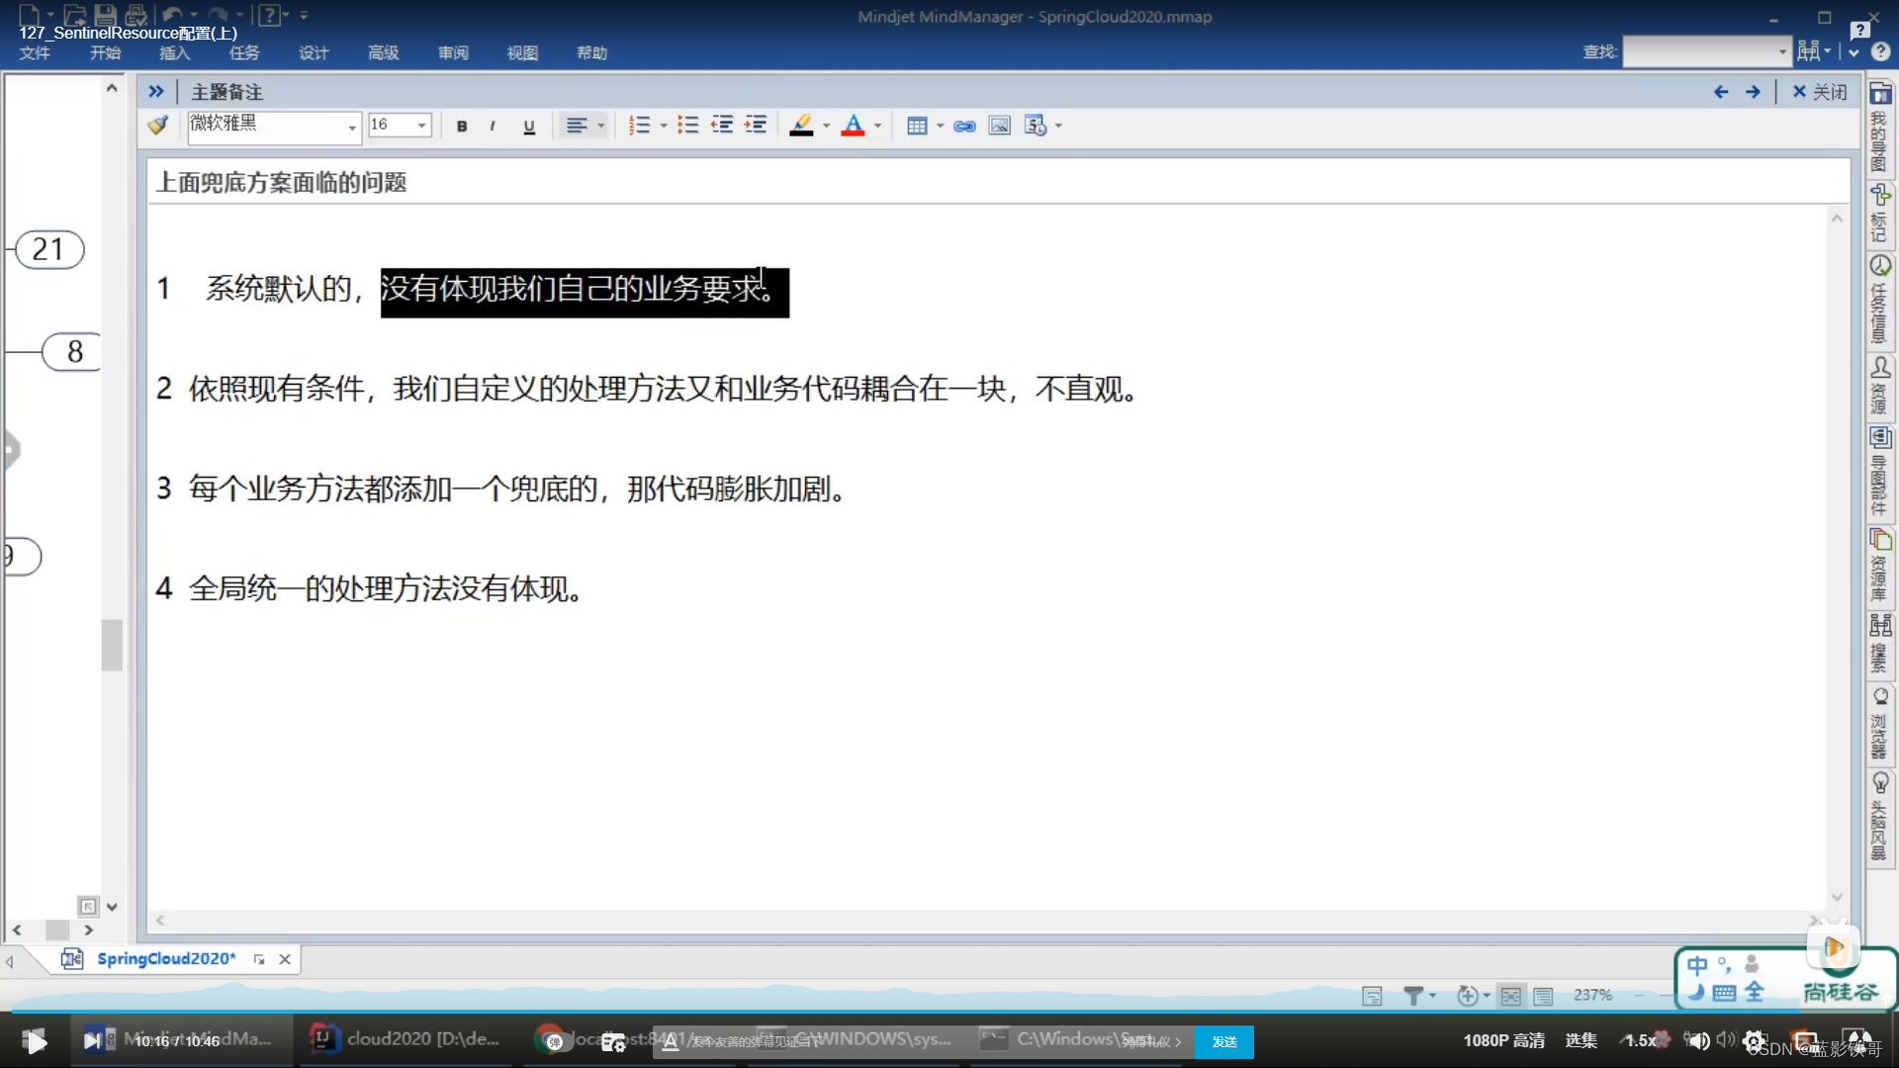Insert a bulleted list
1899x1068 pixels.
click(x=688, y=126)
